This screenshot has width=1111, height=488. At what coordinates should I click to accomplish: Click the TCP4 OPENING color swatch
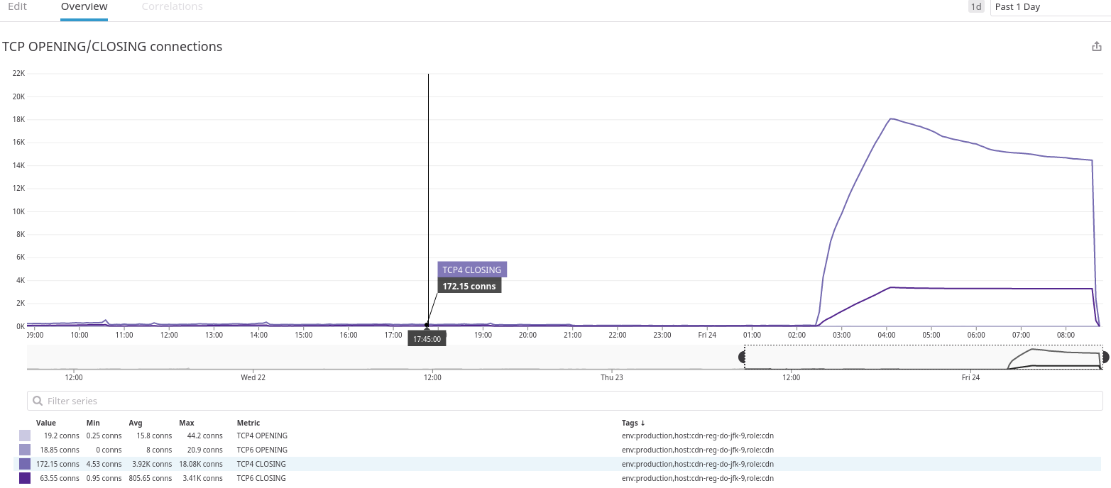[x=25, y=436]
